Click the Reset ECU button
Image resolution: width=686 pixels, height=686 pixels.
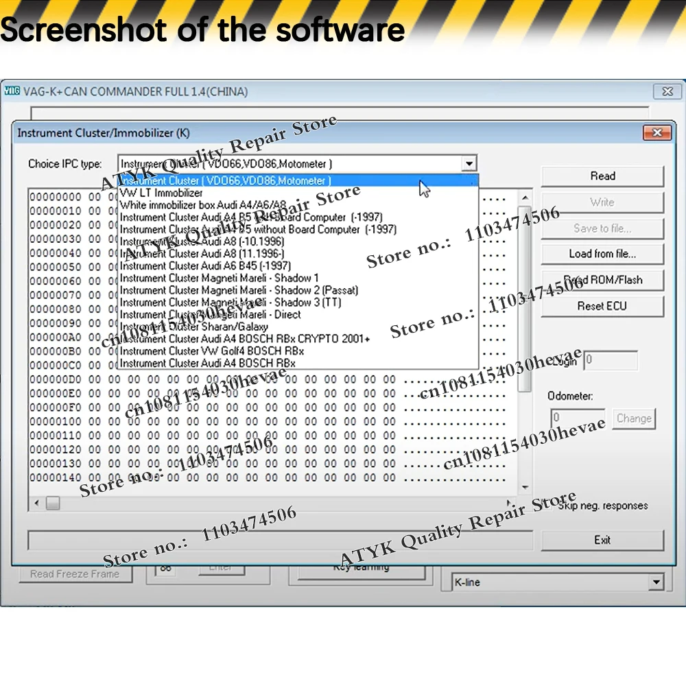[x=602, y=306]
